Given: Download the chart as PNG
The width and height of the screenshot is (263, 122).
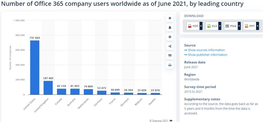Looking at the screenshot, I should 231,26.
